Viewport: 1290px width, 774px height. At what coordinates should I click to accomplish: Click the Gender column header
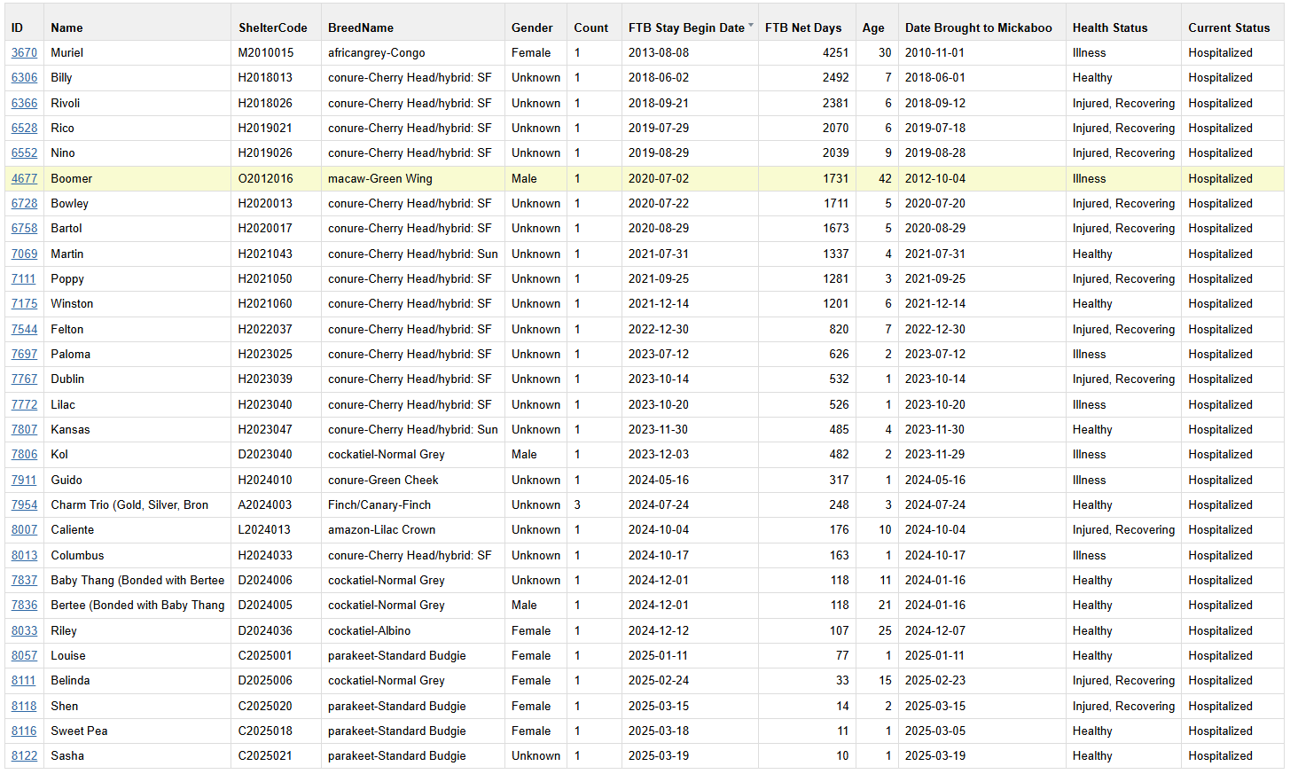532,28
